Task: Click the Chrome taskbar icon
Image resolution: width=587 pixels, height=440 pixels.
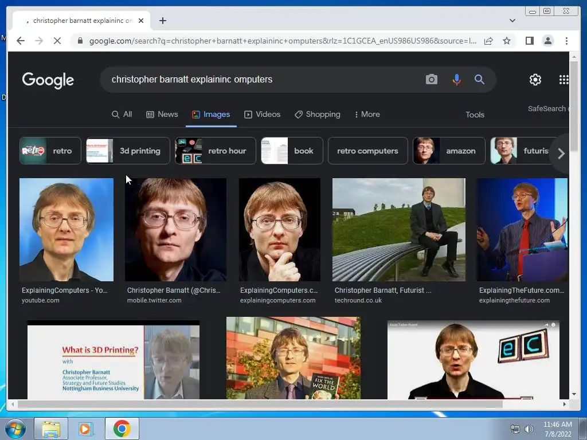Action: coord(122,429)
